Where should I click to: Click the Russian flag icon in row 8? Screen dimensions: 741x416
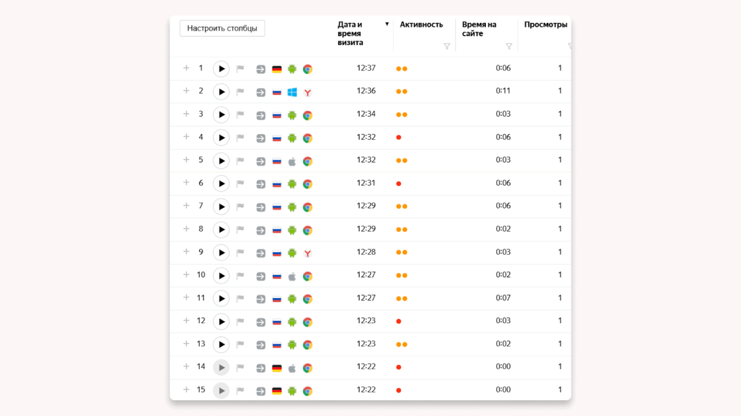(x=276, y=230)
